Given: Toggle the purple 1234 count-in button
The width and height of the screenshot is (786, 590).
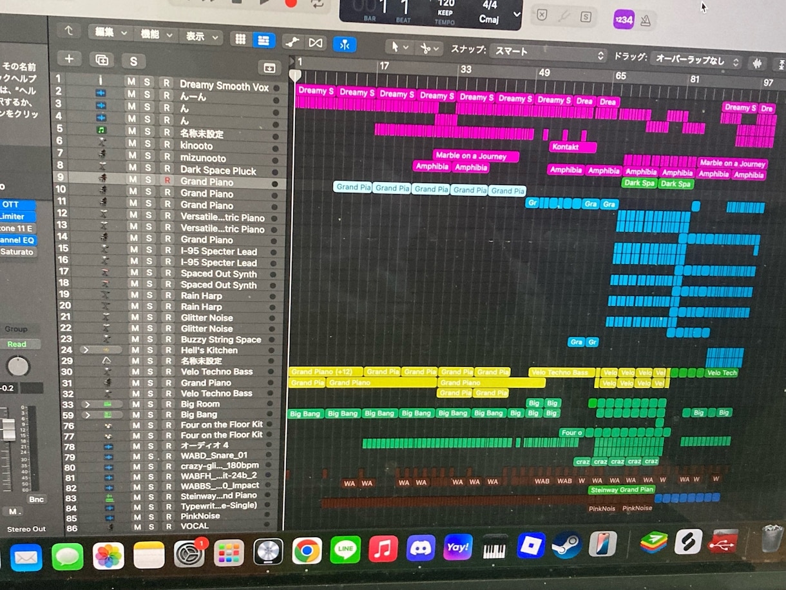Looking at the screenshot, I should [623, 19].
